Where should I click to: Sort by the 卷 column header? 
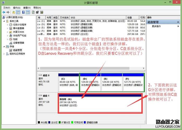click(41, 17)
